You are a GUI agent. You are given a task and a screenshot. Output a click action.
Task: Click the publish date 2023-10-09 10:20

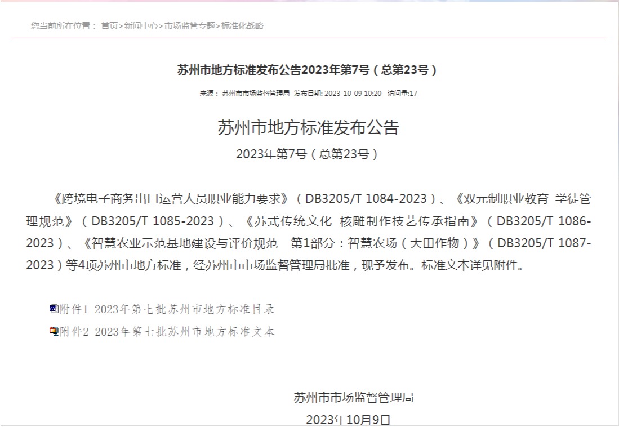click(353, 94)
